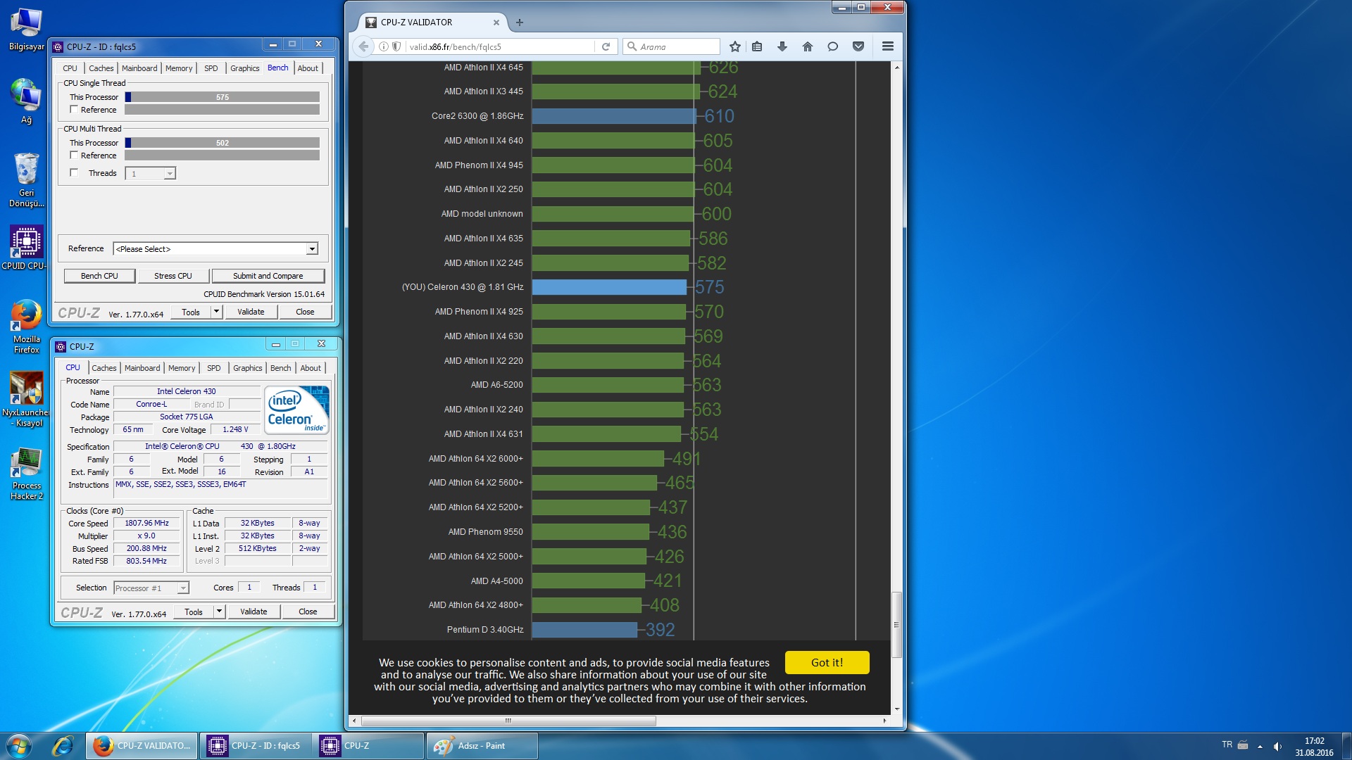The image size is (1352, 760).
Task: Switch to Adsız - Paint taskbar item
Action: coord(482,745)
